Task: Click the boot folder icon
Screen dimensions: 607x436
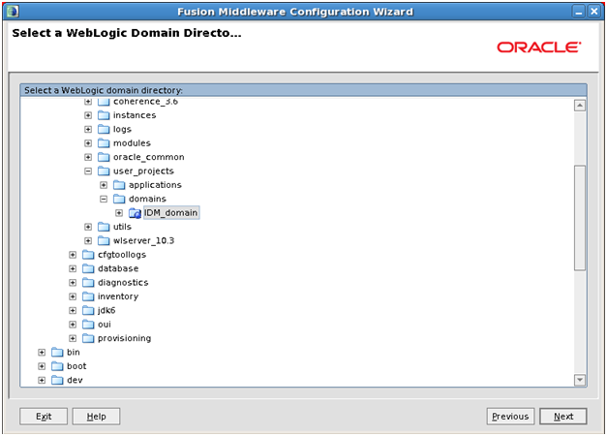Action: click(57, 366)
